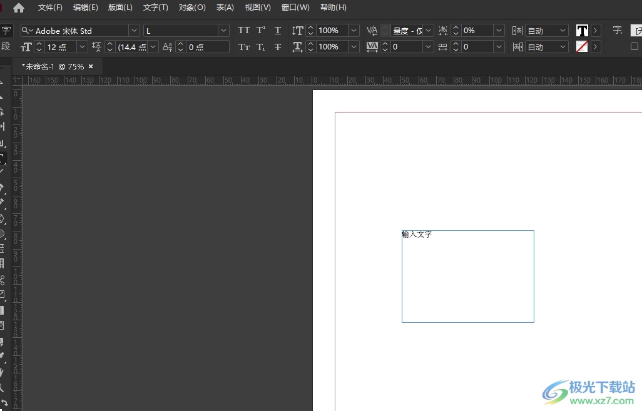This screenshot has height=411, width=642.
Task: Click the 输入文字 text in the frame
Action: 417,235
